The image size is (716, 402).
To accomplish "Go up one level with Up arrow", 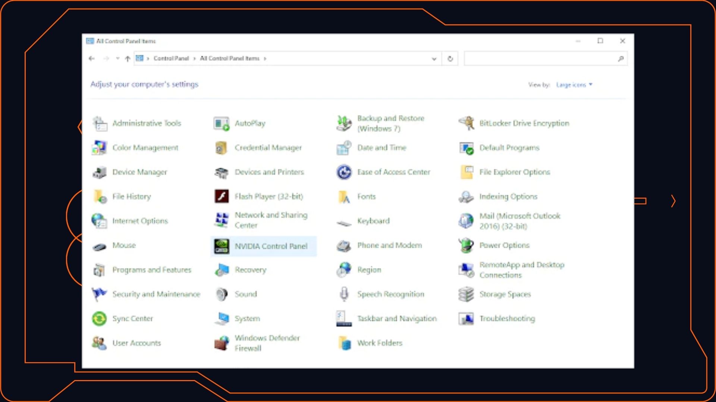I will 128,58.
